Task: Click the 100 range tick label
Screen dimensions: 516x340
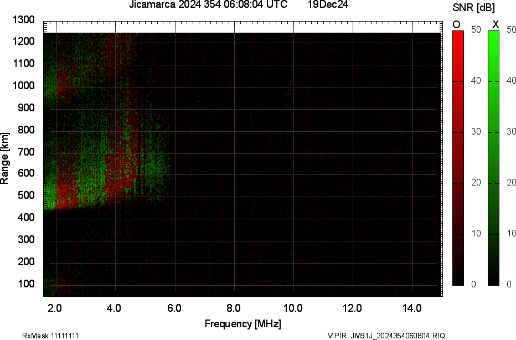Action: pos(26,284)
